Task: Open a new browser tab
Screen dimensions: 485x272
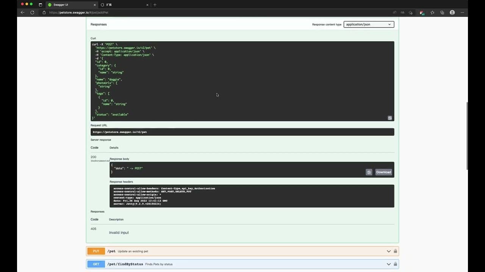Action: click(x=155, y=5)
